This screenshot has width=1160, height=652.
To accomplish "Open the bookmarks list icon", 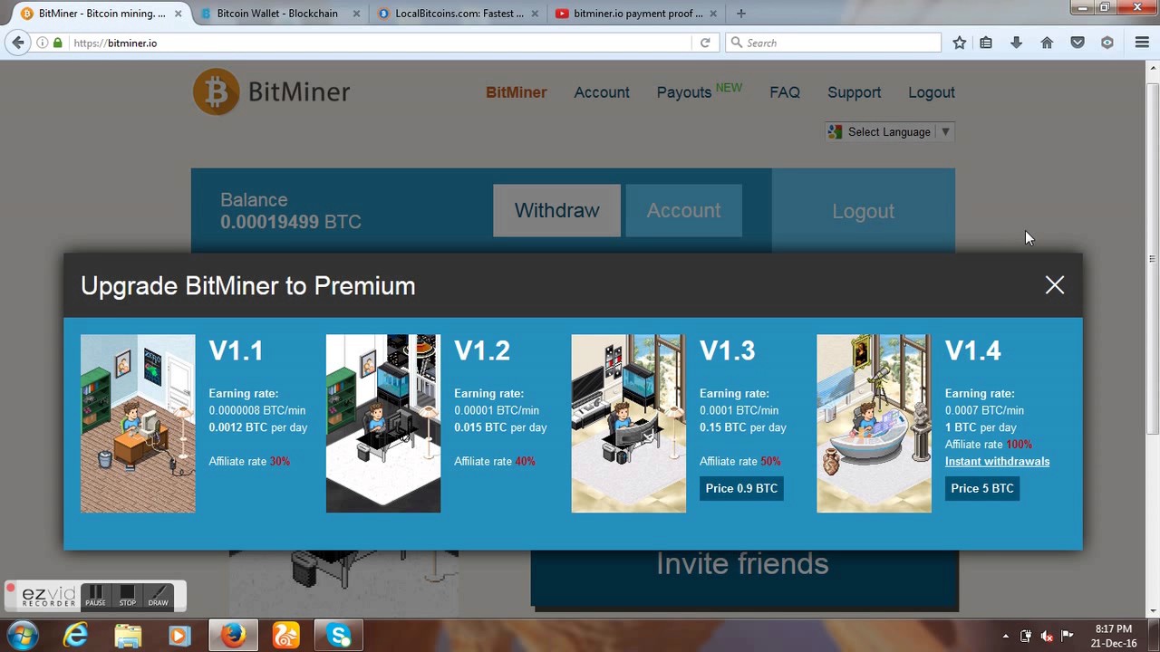I will click(x=986, y=43).
